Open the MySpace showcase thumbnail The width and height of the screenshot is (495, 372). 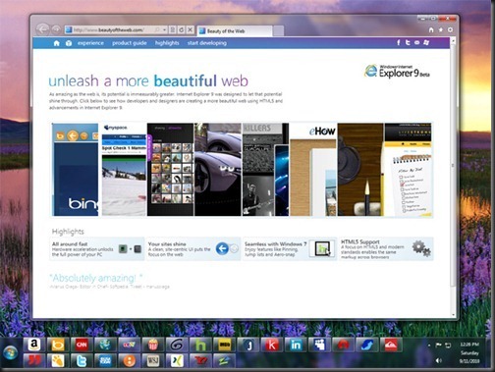click(124, 170)
